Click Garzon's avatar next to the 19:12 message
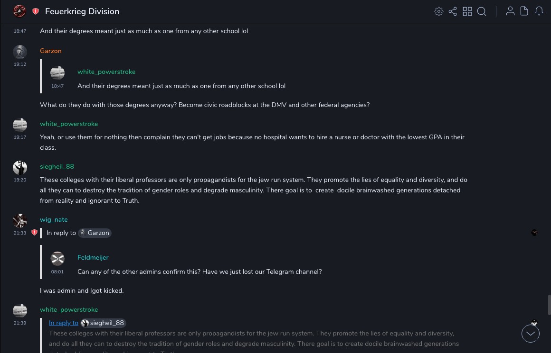This screenshot has width=551, height=353. pyautogui.click(x=19, y=52)
